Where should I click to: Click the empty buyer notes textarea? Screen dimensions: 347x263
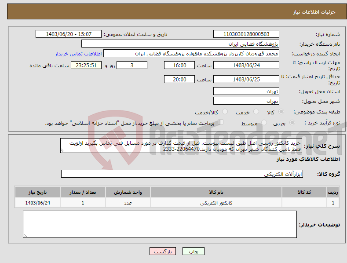point(160,224)
